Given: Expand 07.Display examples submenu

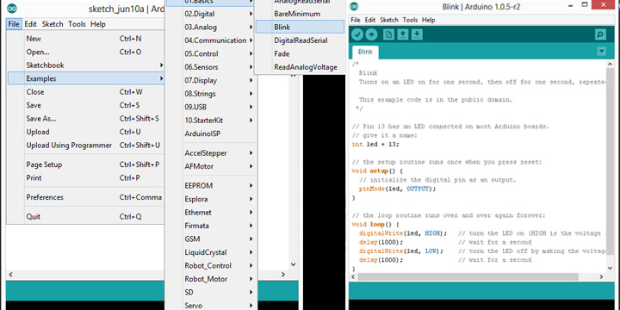Looking at the screenshot, I should click(217, 81).
